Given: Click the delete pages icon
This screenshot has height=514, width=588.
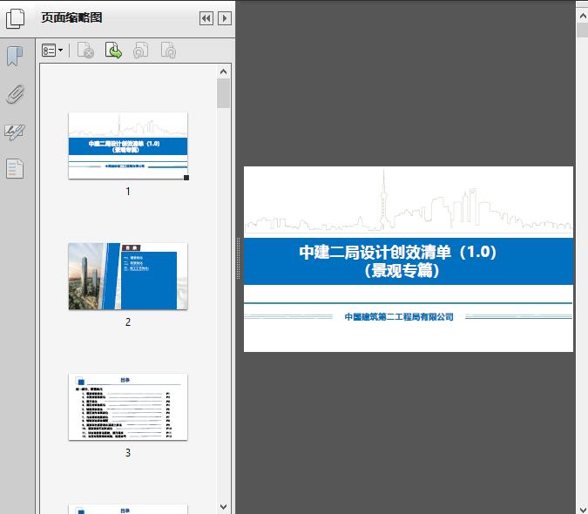Looking at the screenshot, I should point(85,51).
